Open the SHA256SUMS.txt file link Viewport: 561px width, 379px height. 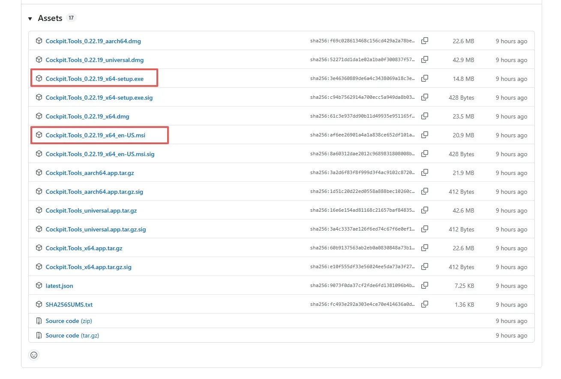69,305
